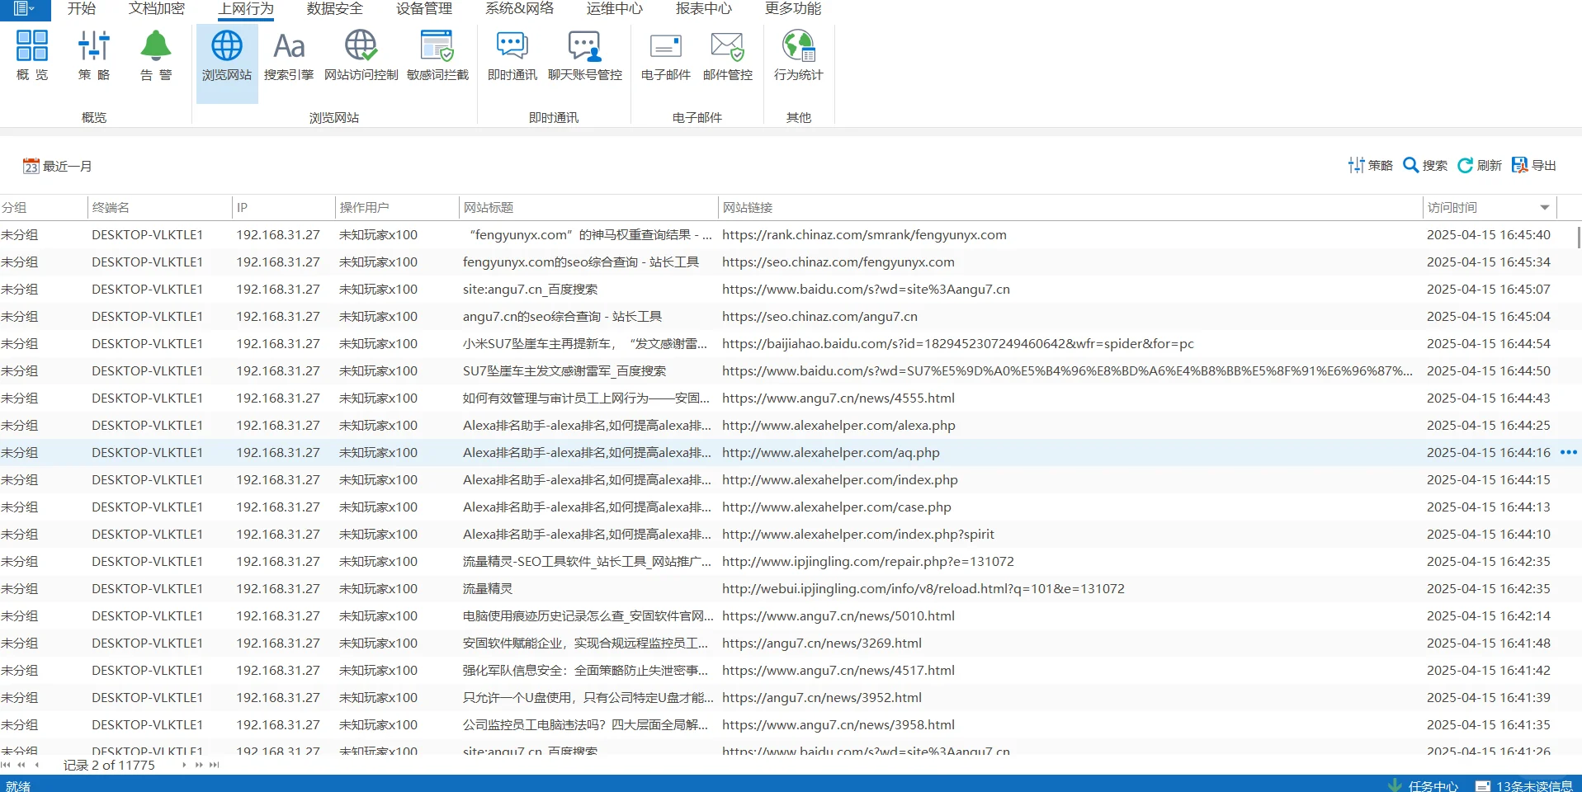1582x792 pixels.
Task: Open the 访问时间 column sort dropdown
Action: click(1543, 207)
